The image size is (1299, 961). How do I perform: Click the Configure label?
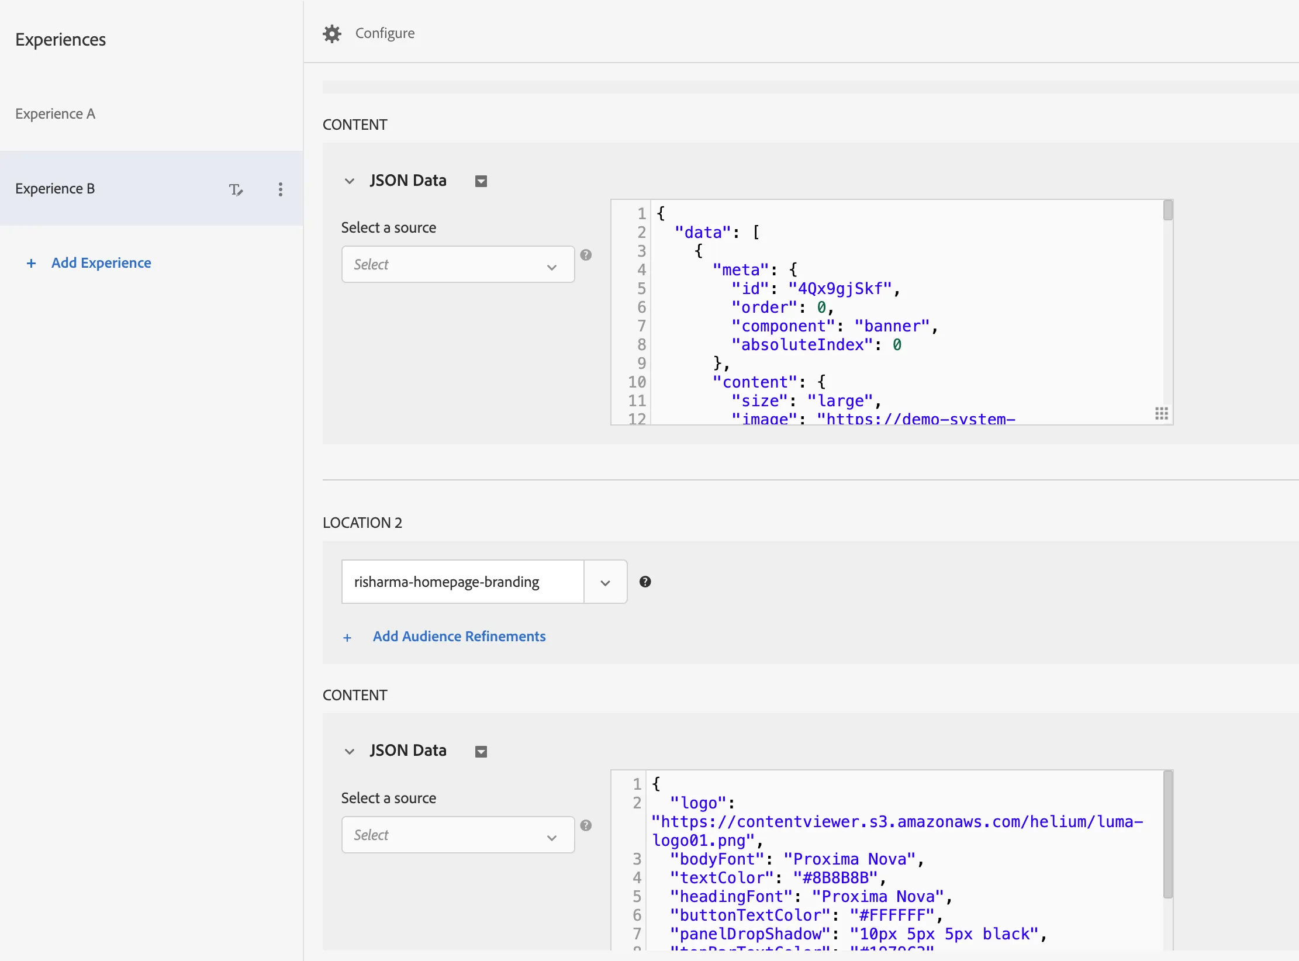[385, 33]
